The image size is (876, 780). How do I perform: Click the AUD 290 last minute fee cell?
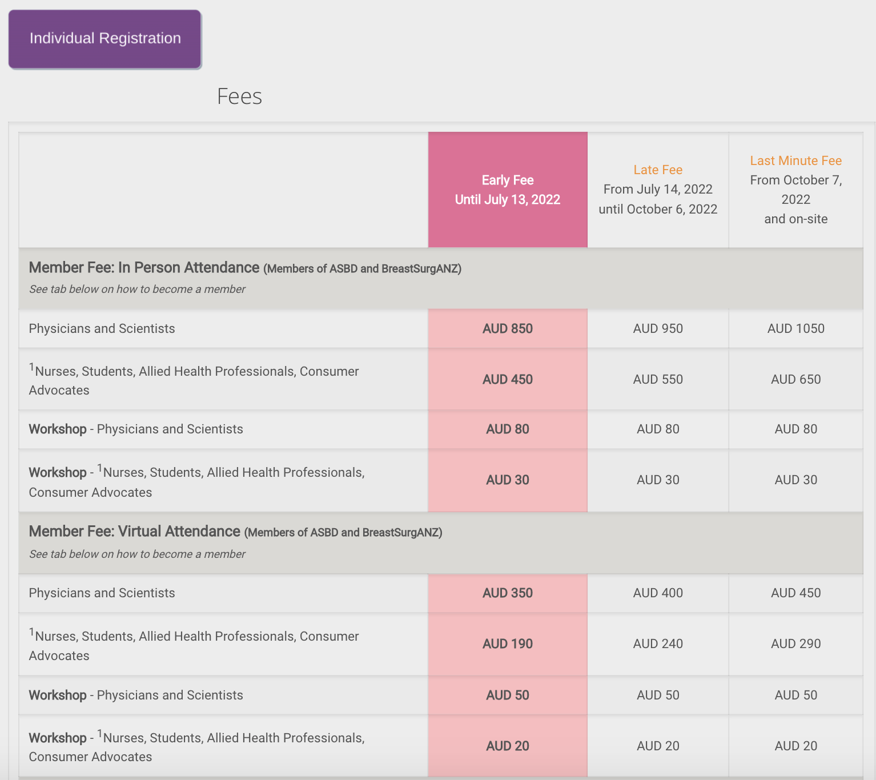tap(795, 644)
